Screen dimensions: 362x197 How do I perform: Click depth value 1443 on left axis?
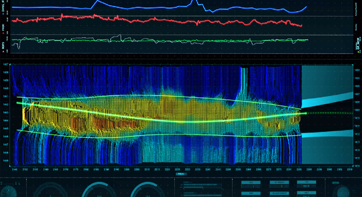click(6, 113)
